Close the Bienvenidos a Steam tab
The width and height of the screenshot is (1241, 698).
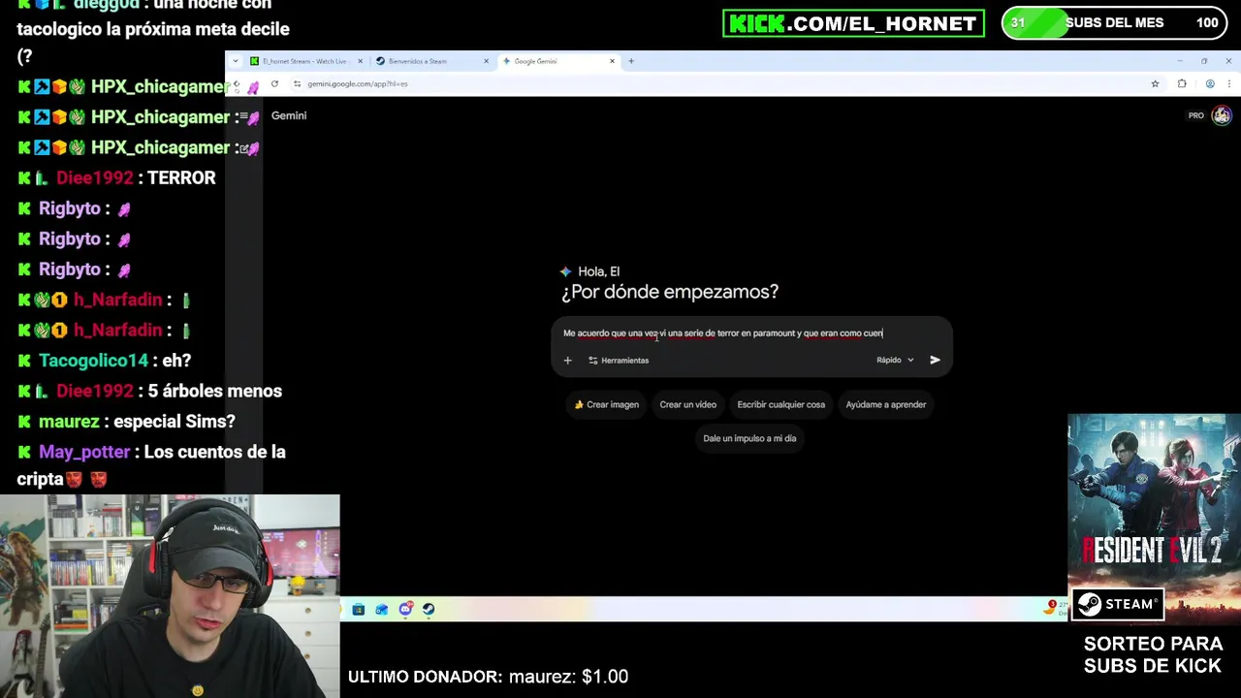pyautogui.click(x=486, y=61)
